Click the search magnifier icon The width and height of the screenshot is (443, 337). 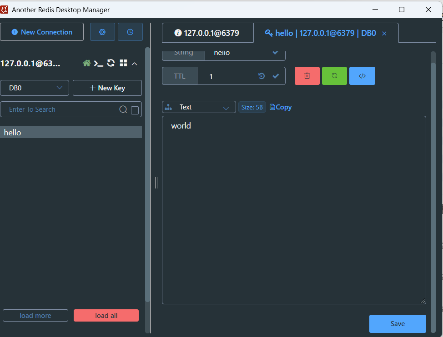[x=123, y=109]
